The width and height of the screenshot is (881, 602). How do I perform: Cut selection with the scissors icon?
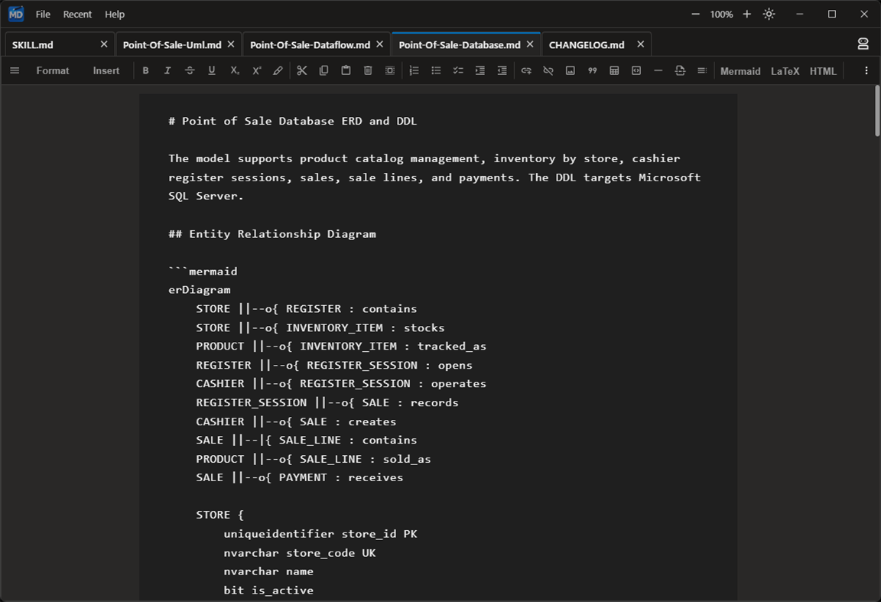(302, 71)
